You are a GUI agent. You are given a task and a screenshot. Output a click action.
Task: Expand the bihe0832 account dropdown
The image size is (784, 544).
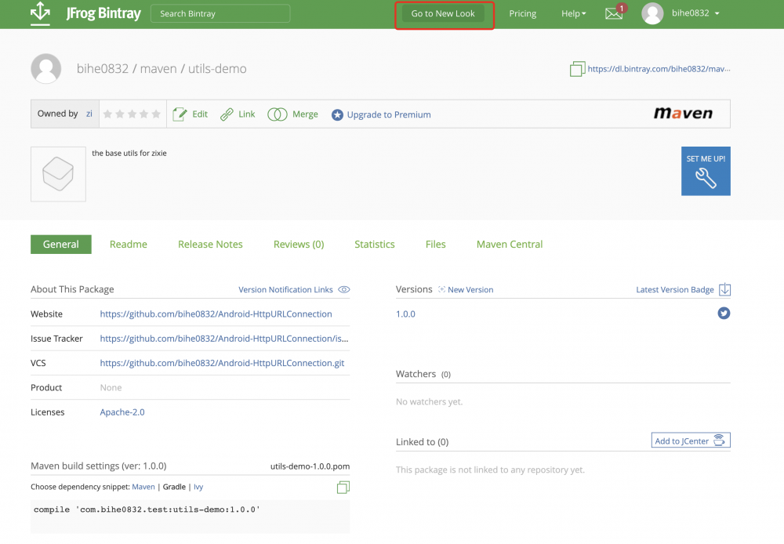(x=695, y=13)
